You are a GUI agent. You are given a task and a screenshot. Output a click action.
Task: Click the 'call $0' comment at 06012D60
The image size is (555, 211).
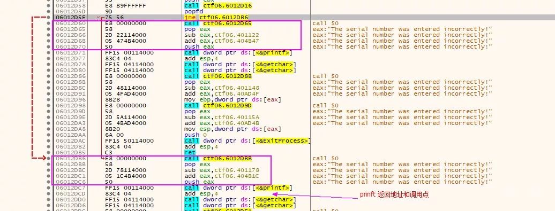pos(326,24)
